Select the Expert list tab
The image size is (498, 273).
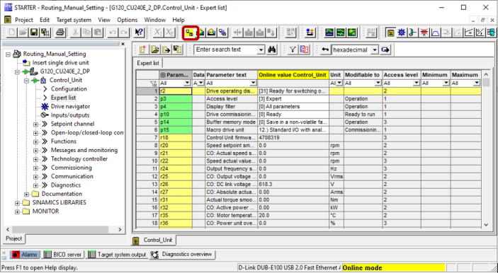pos(148,63)
